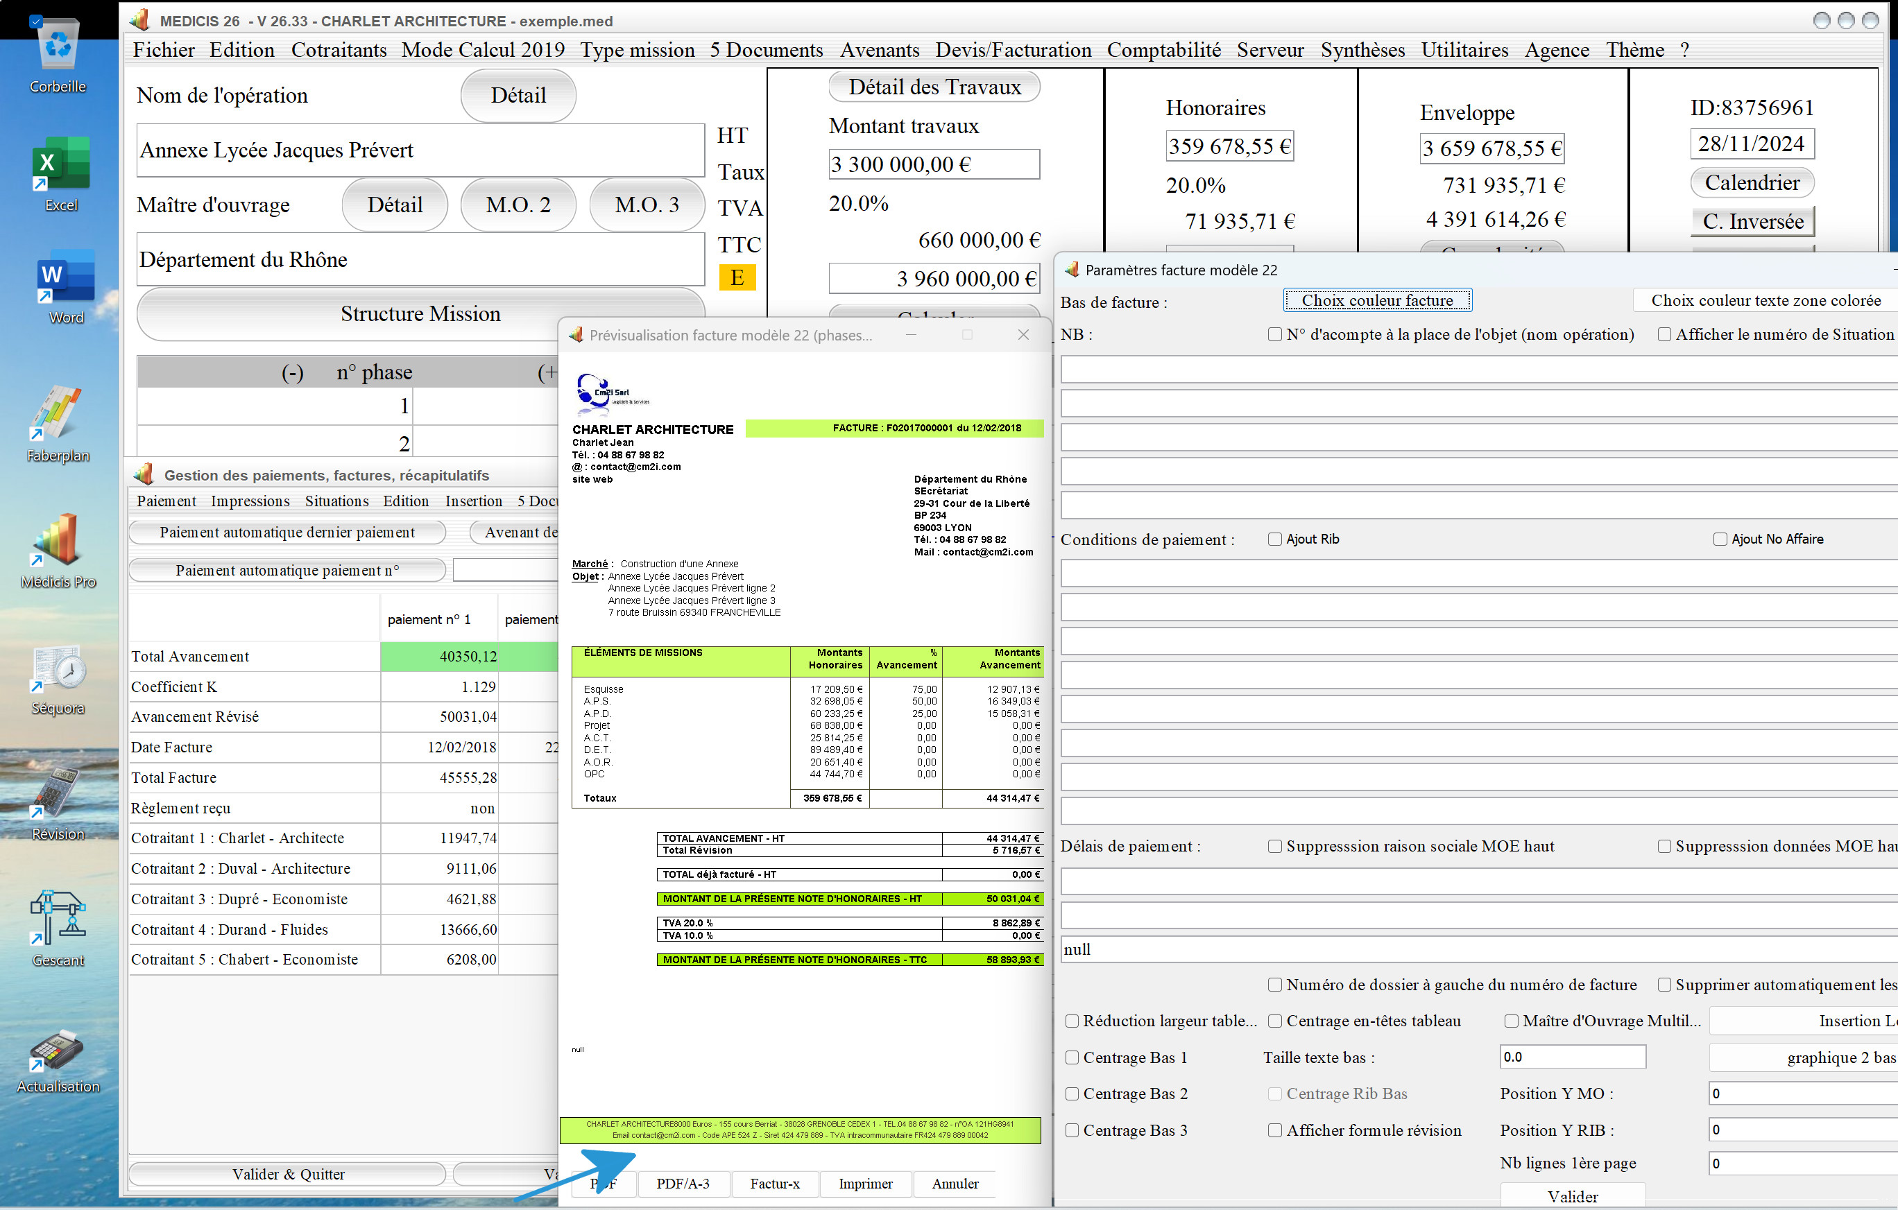Enable N° d'acompte à la place de l'objet
The width and height of the screenshot is (1898, 1210).
coord(1274,335)
